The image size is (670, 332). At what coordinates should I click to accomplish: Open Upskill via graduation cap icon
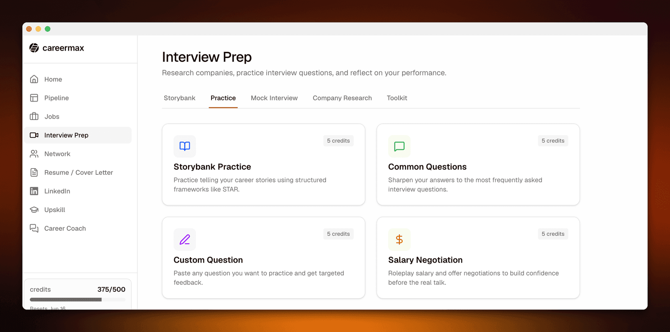click(34, 209)
